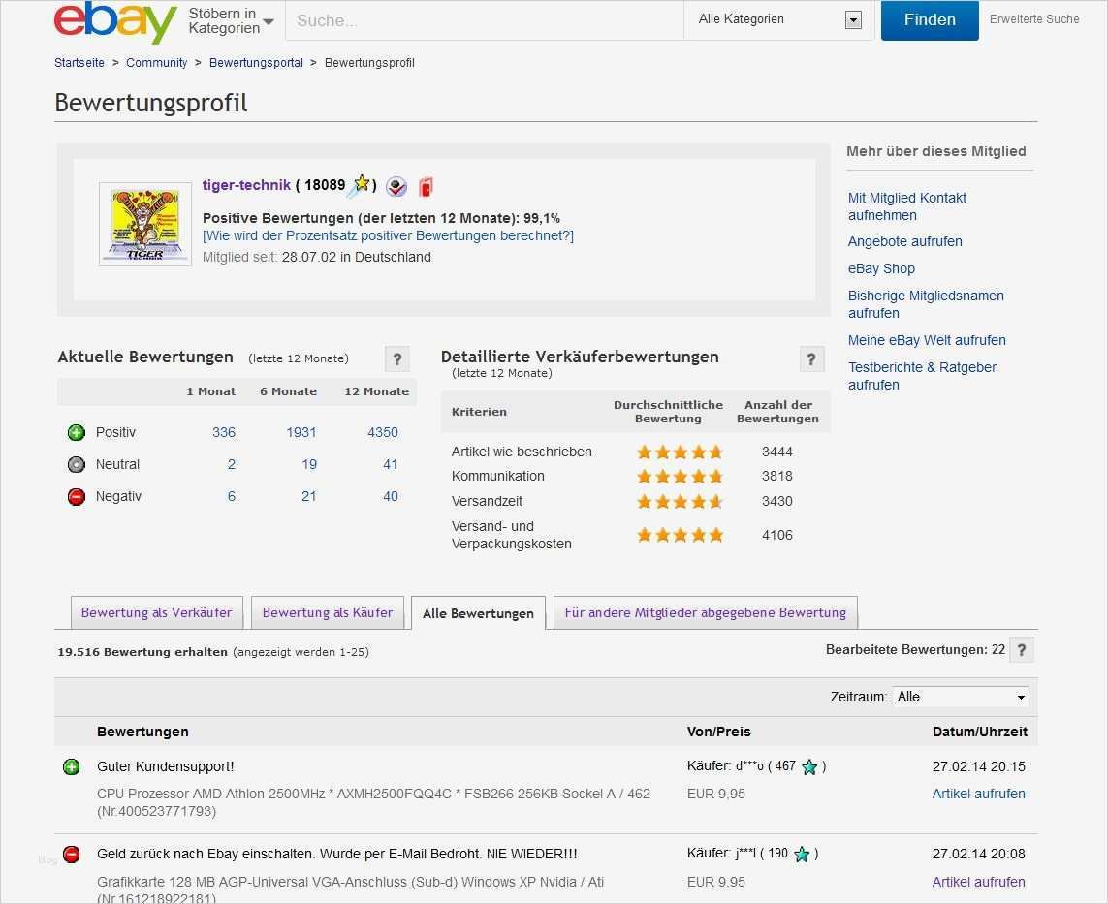Open Testberichte & Ratgeber aufrufen
1108x904 pixels.
point(922,376)
